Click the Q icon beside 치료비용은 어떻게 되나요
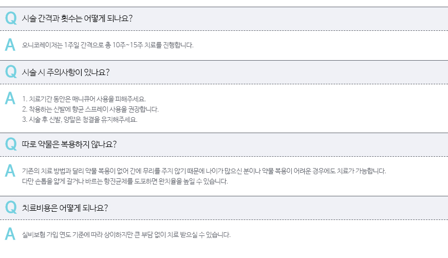 click(x=10, y=208)
